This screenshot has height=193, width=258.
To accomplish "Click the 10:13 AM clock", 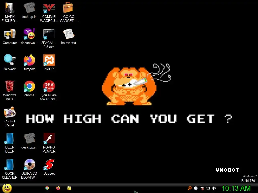I will pyautogui.click(x=236, y=188).
